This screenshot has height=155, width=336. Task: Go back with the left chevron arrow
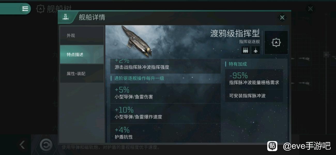pos(22,145)
